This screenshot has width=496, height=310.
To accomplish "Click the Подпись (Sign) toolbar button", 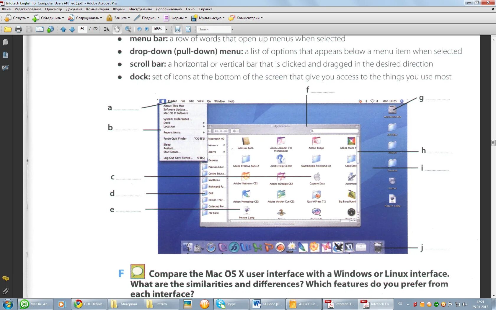I will (146, 18).
